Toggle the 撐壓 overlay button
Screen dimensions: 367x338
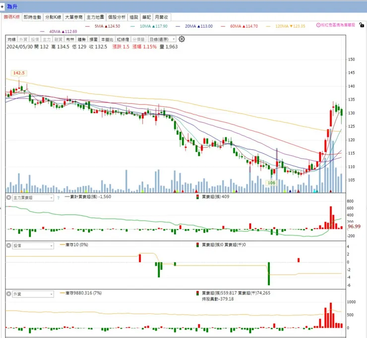pos(93,39)
